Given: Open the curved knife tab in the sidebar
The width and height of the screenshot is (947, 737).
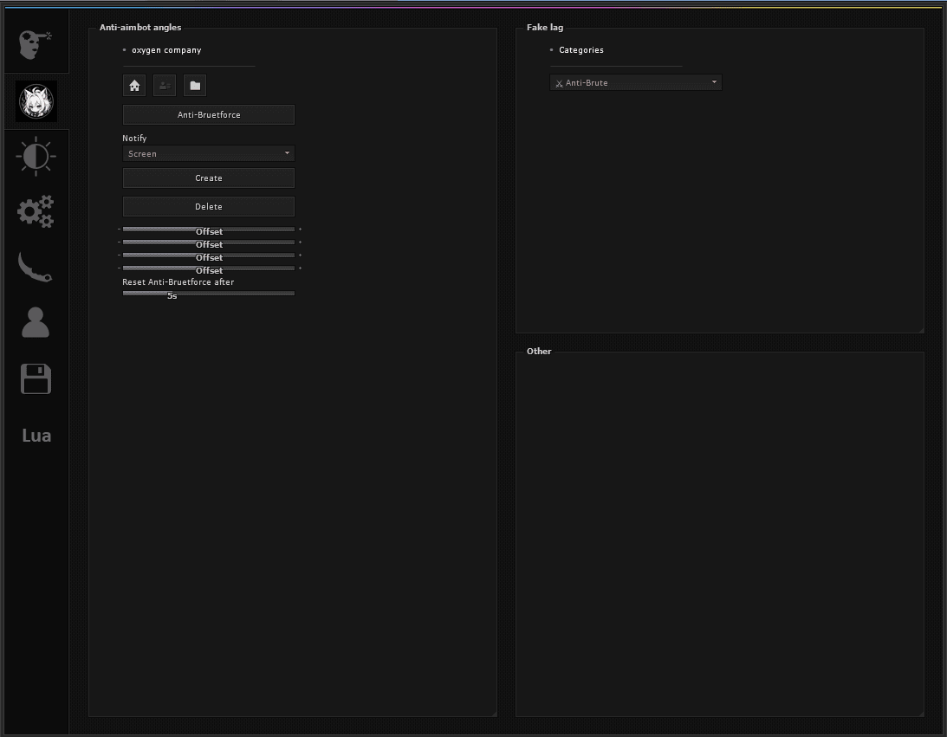Looking at the screenshot, I should click(x=35, y=267).
